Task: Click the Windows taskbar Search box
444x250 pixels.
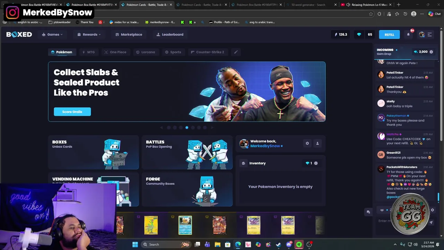Action: tap(166, 244)
